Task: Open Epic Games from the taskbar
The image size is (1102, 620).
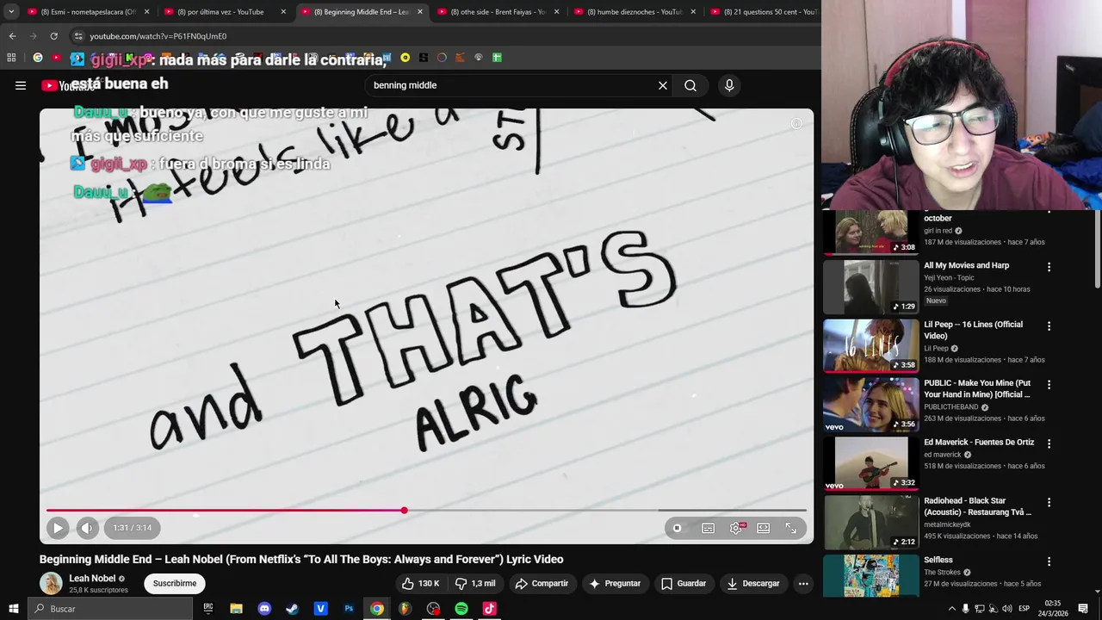Action: pyautogui.click(x=207, y=609)
